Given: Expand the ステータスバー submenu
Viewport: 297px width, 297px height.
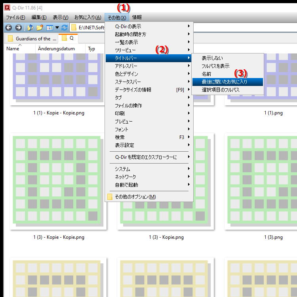Looking at the screenshot, I should coord(148,82).
